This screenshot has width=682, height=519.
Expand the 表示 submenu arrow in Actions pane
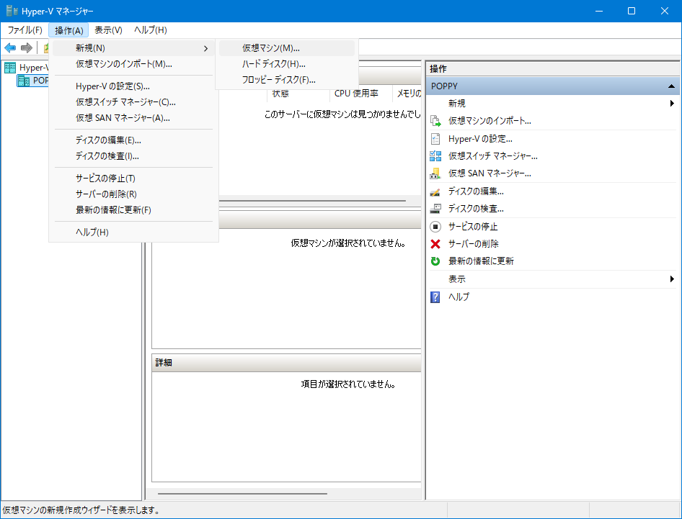pyautogui.click(x=671, y=279)
